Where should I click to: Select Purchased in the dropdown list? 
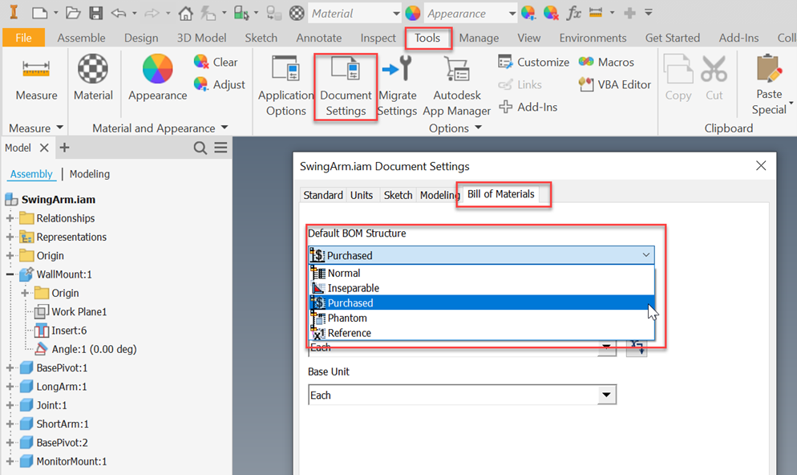481,302
